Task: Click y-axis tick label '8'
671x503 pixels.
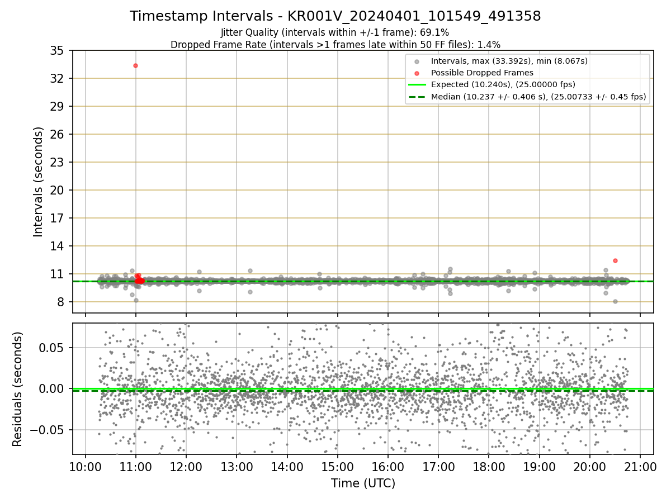Action: [x=61, y=302]
